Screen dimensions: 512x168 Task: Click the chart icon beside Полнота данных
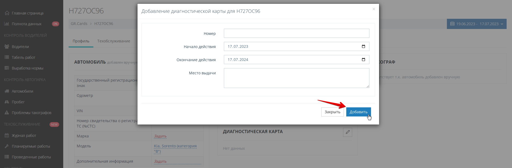point(7,24)
